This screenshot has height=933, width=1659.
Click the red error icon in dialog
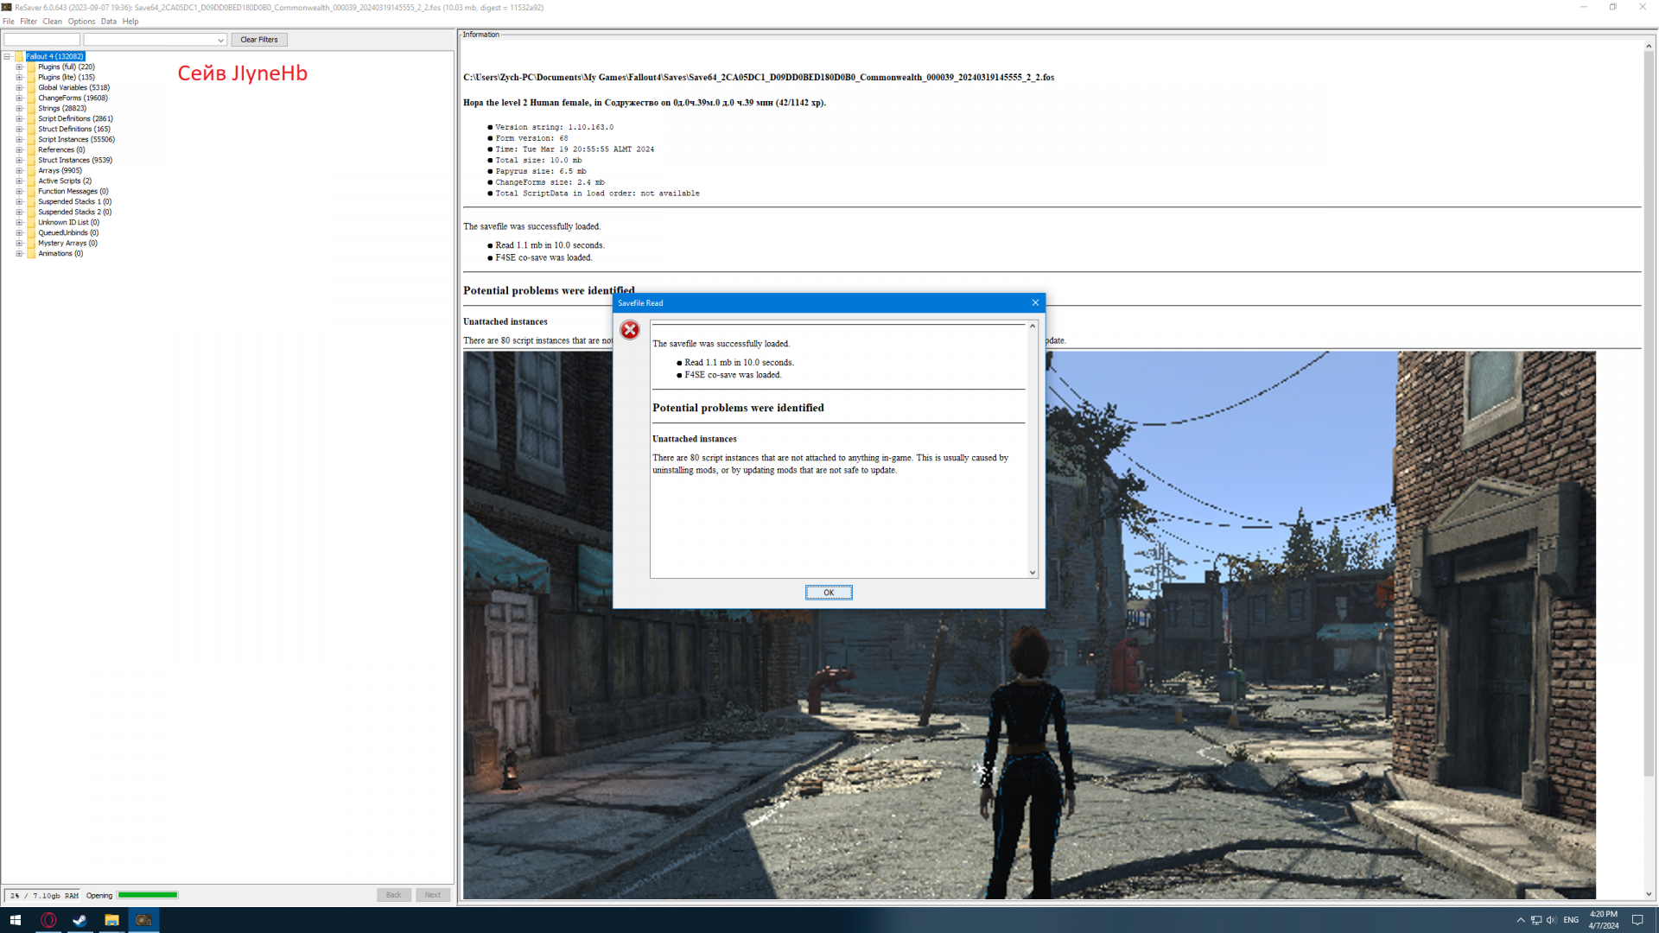[630, 330]
